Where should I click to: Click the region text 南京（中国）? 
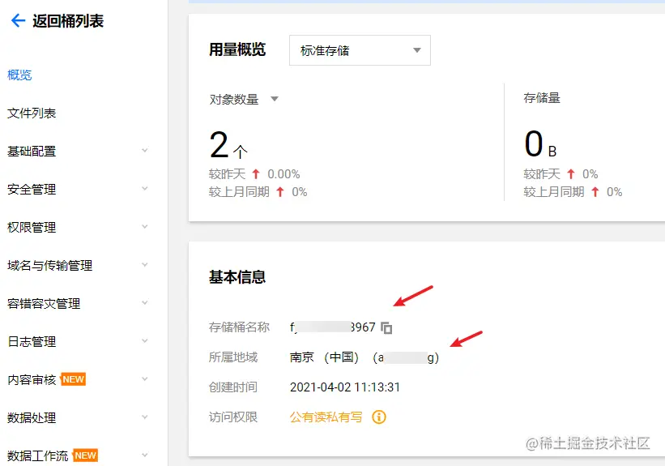pos(325,357)
